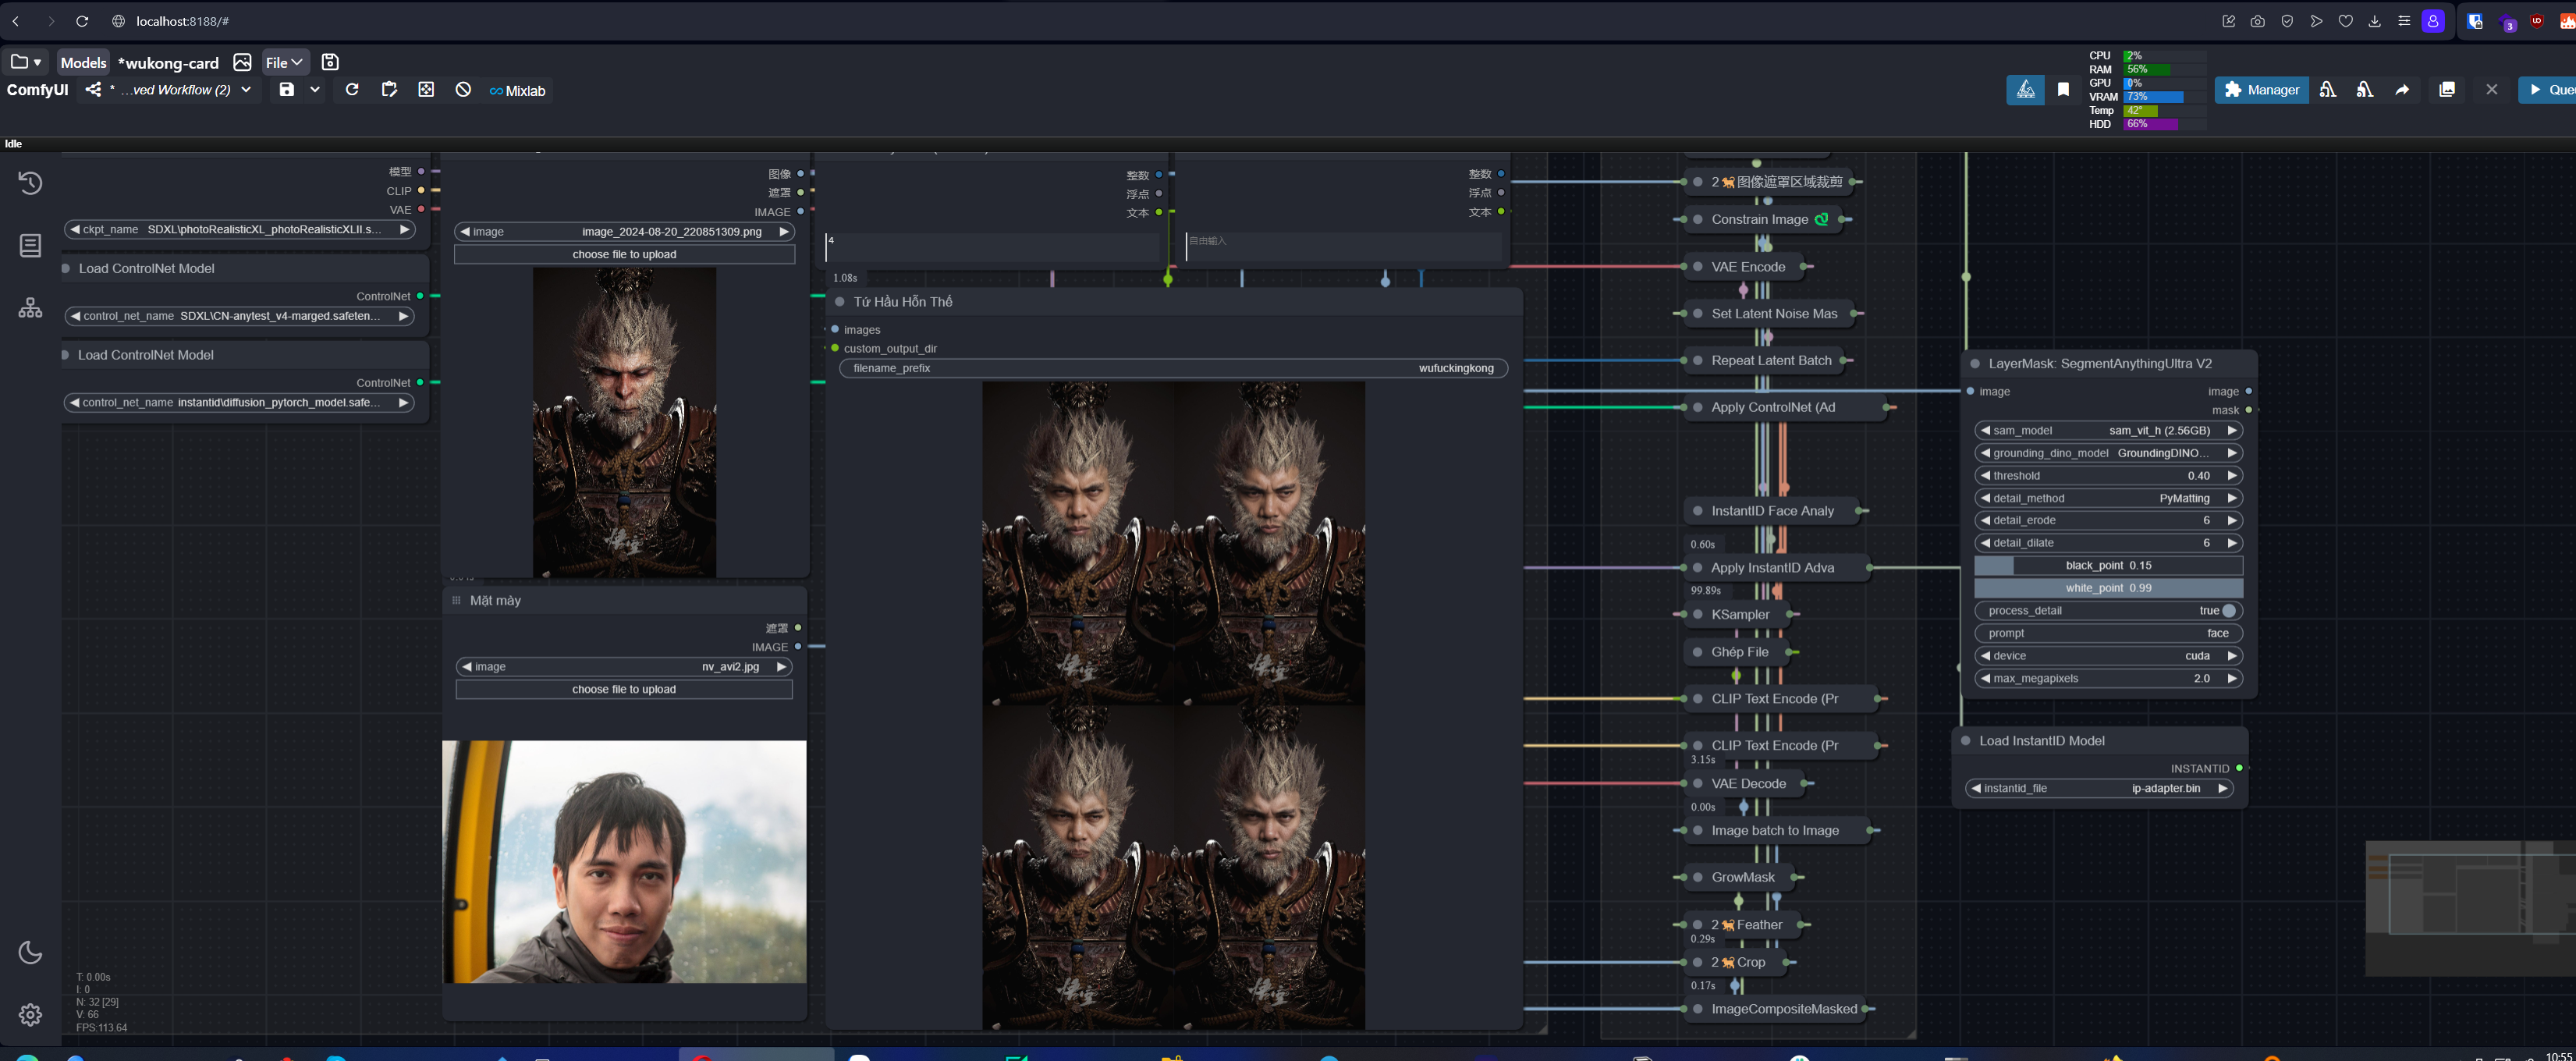This screenshot has width=2576, height=1061.
Task: Collapse the Load InstantID Model node dot
Action: [x=1965, y=740]
